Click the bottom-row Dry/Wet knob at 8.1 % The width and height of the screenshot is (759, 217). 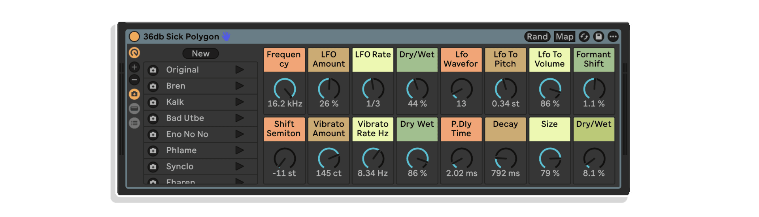594,158
